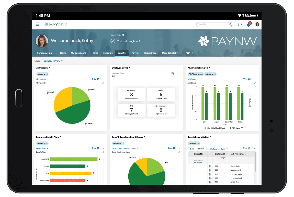This screenshot has width=294, height=197.
Task: Open the Benefit Reconciliation pop-out arrow
Action: click(210, 137)
